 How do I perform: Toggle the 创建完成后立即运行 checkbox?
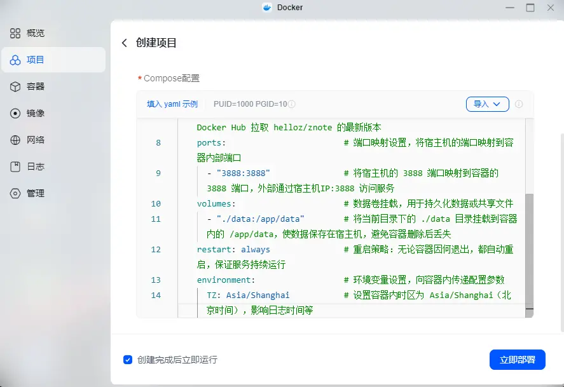[128, 360]
